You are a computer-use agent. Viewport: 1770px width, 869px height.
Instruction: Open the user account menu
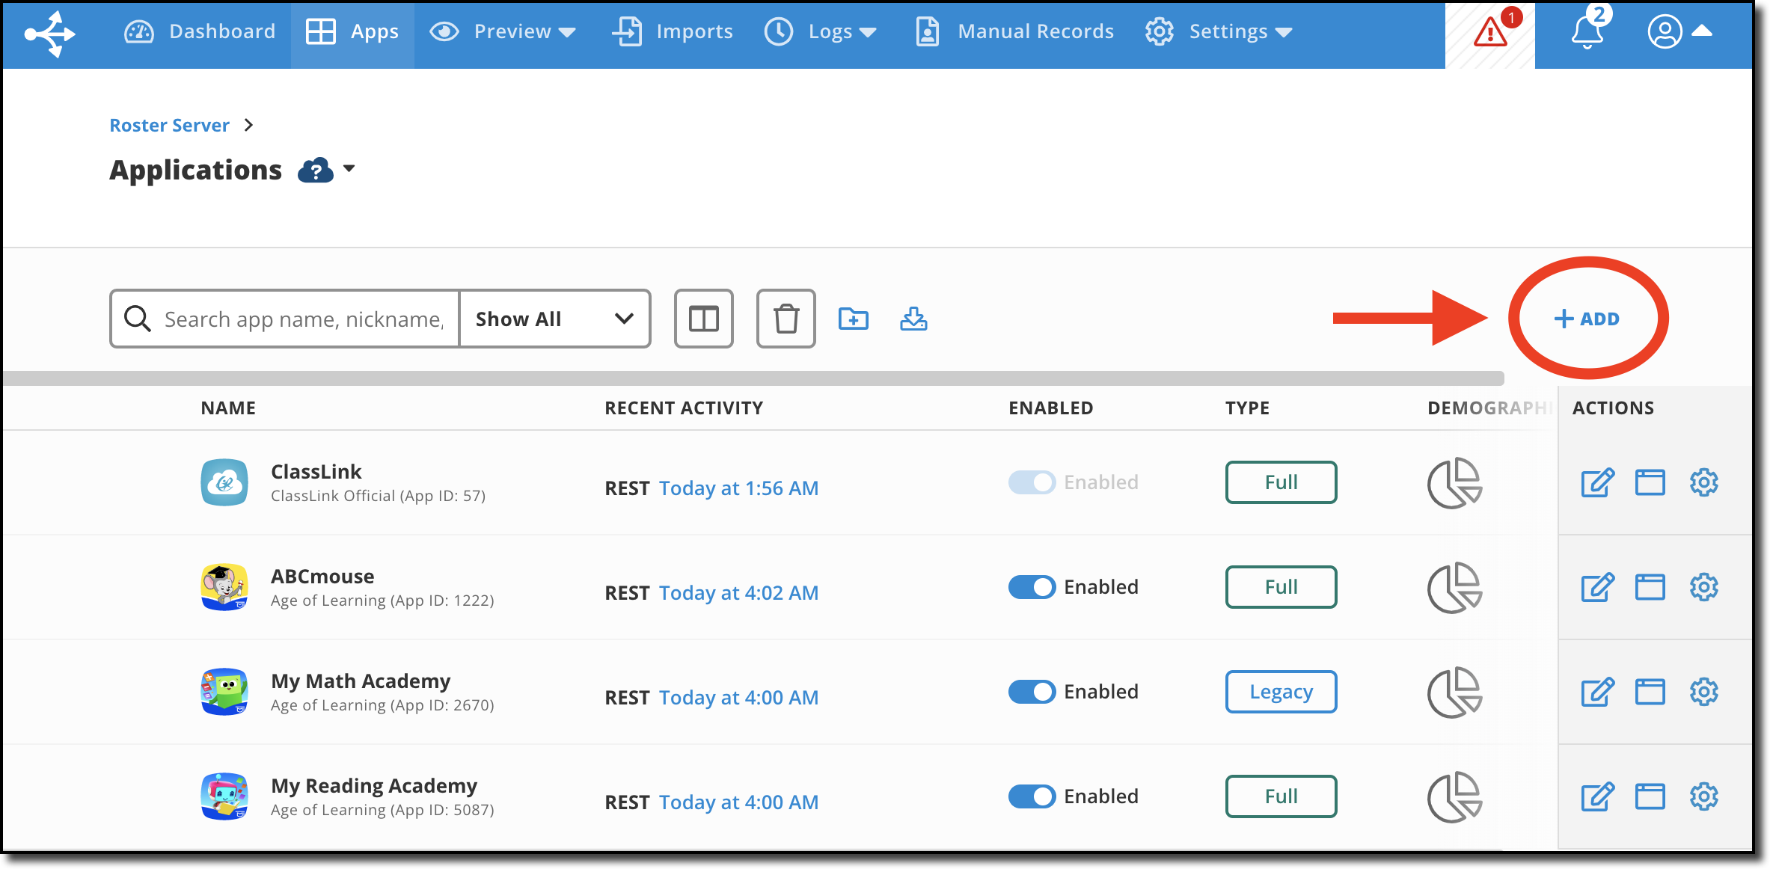coord(1679,31)
